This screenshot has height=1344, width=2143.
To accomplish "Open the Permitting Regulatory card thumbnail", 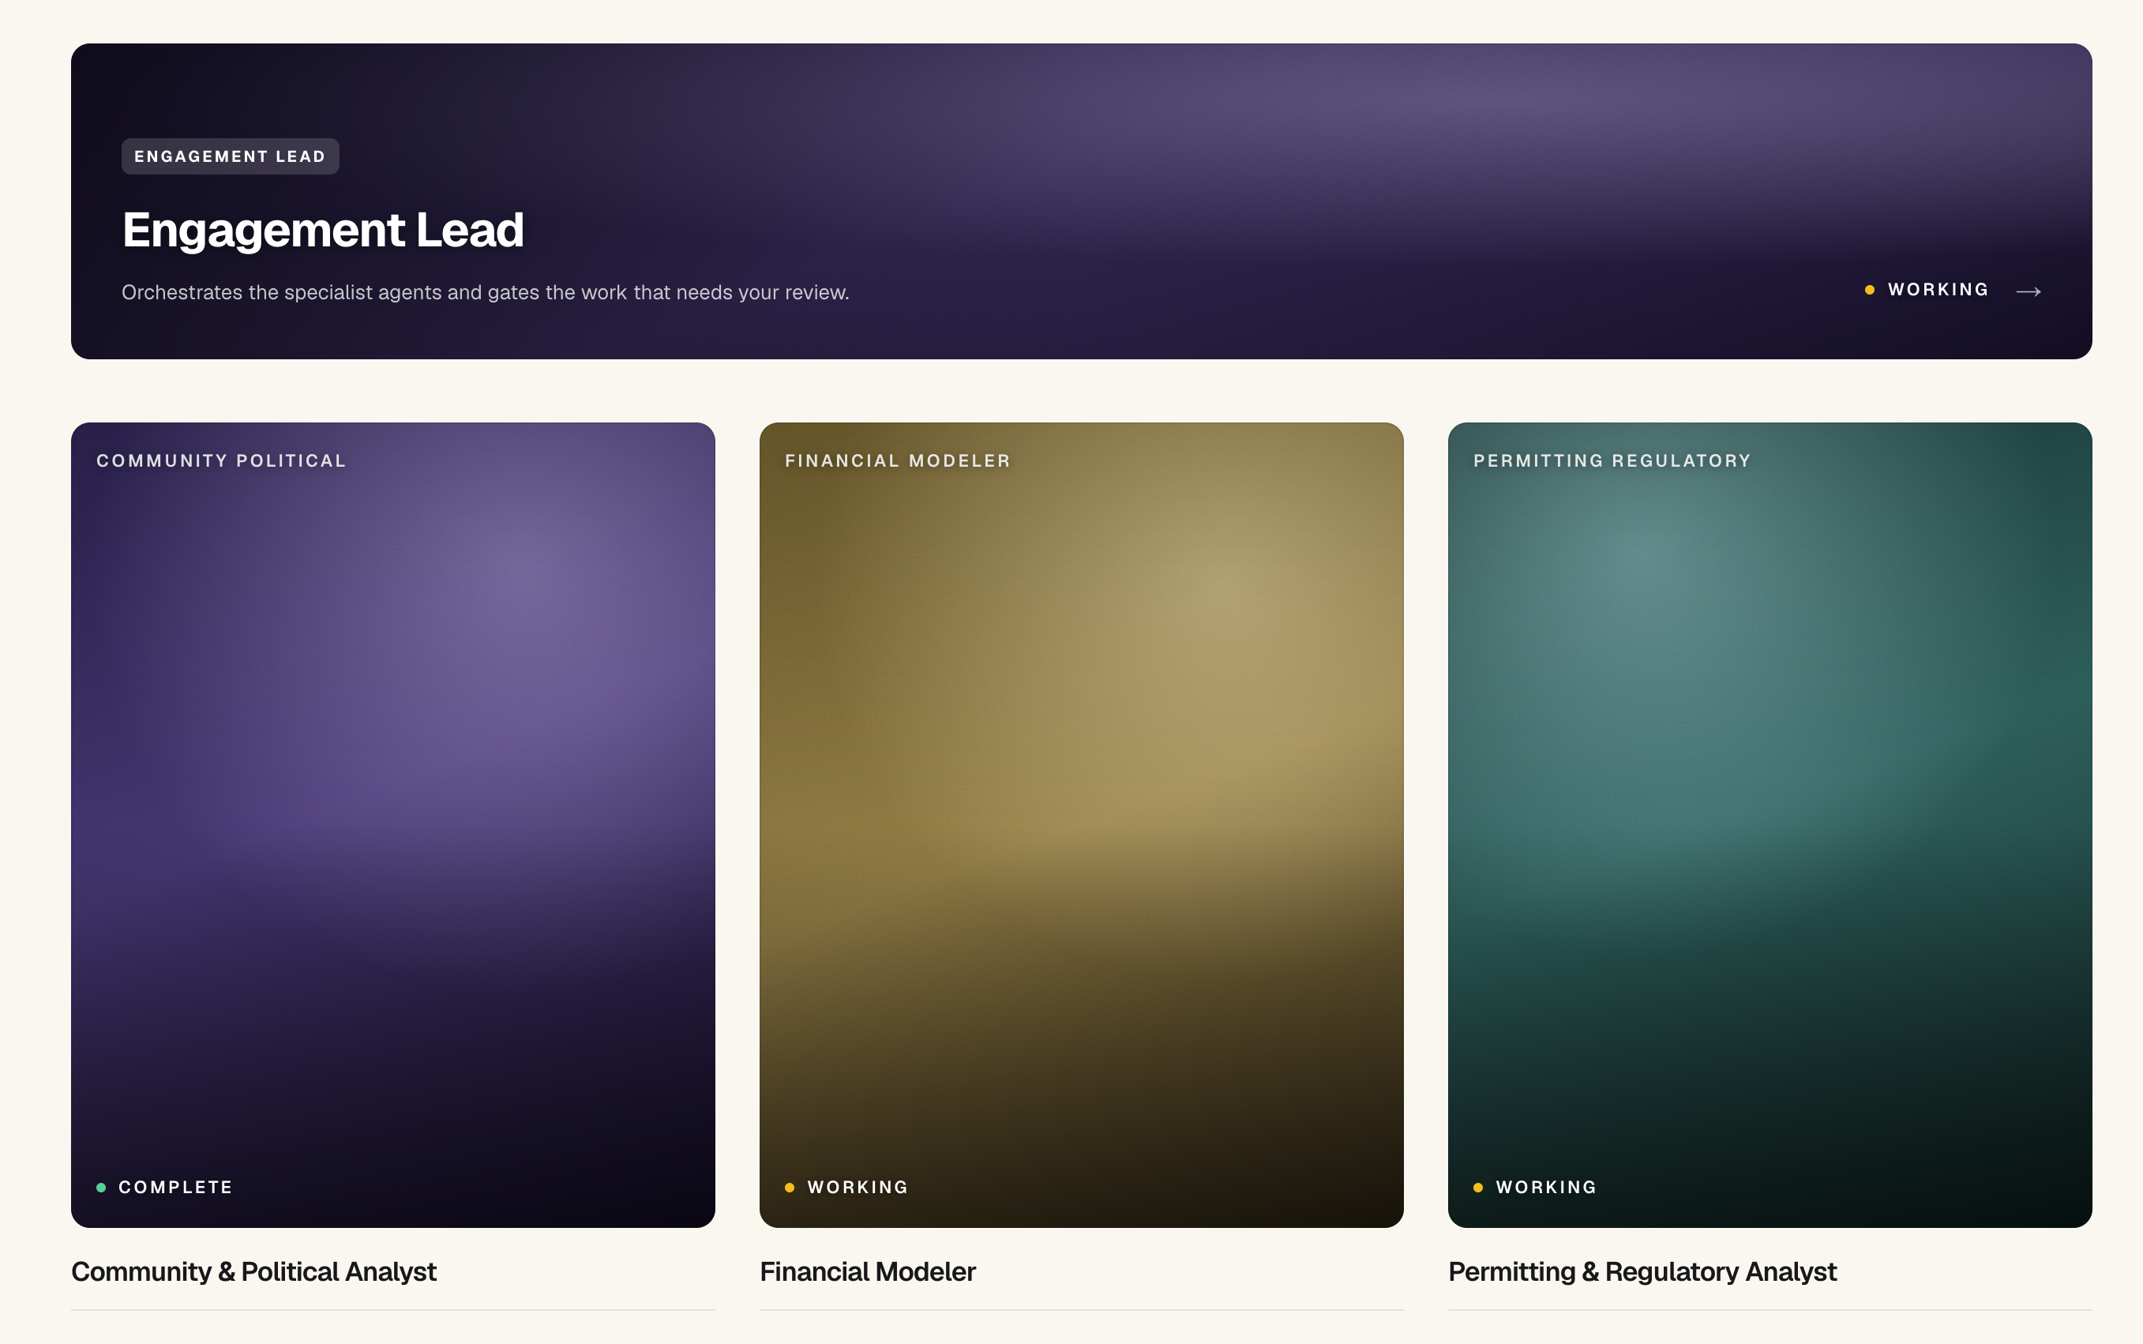I will (x=1769, y=825).
